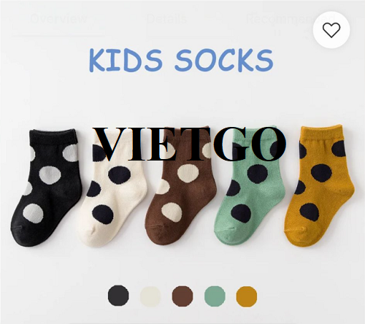365x324 pixels.
Task: Click the white circle around the heart
Action: (331, 30)
